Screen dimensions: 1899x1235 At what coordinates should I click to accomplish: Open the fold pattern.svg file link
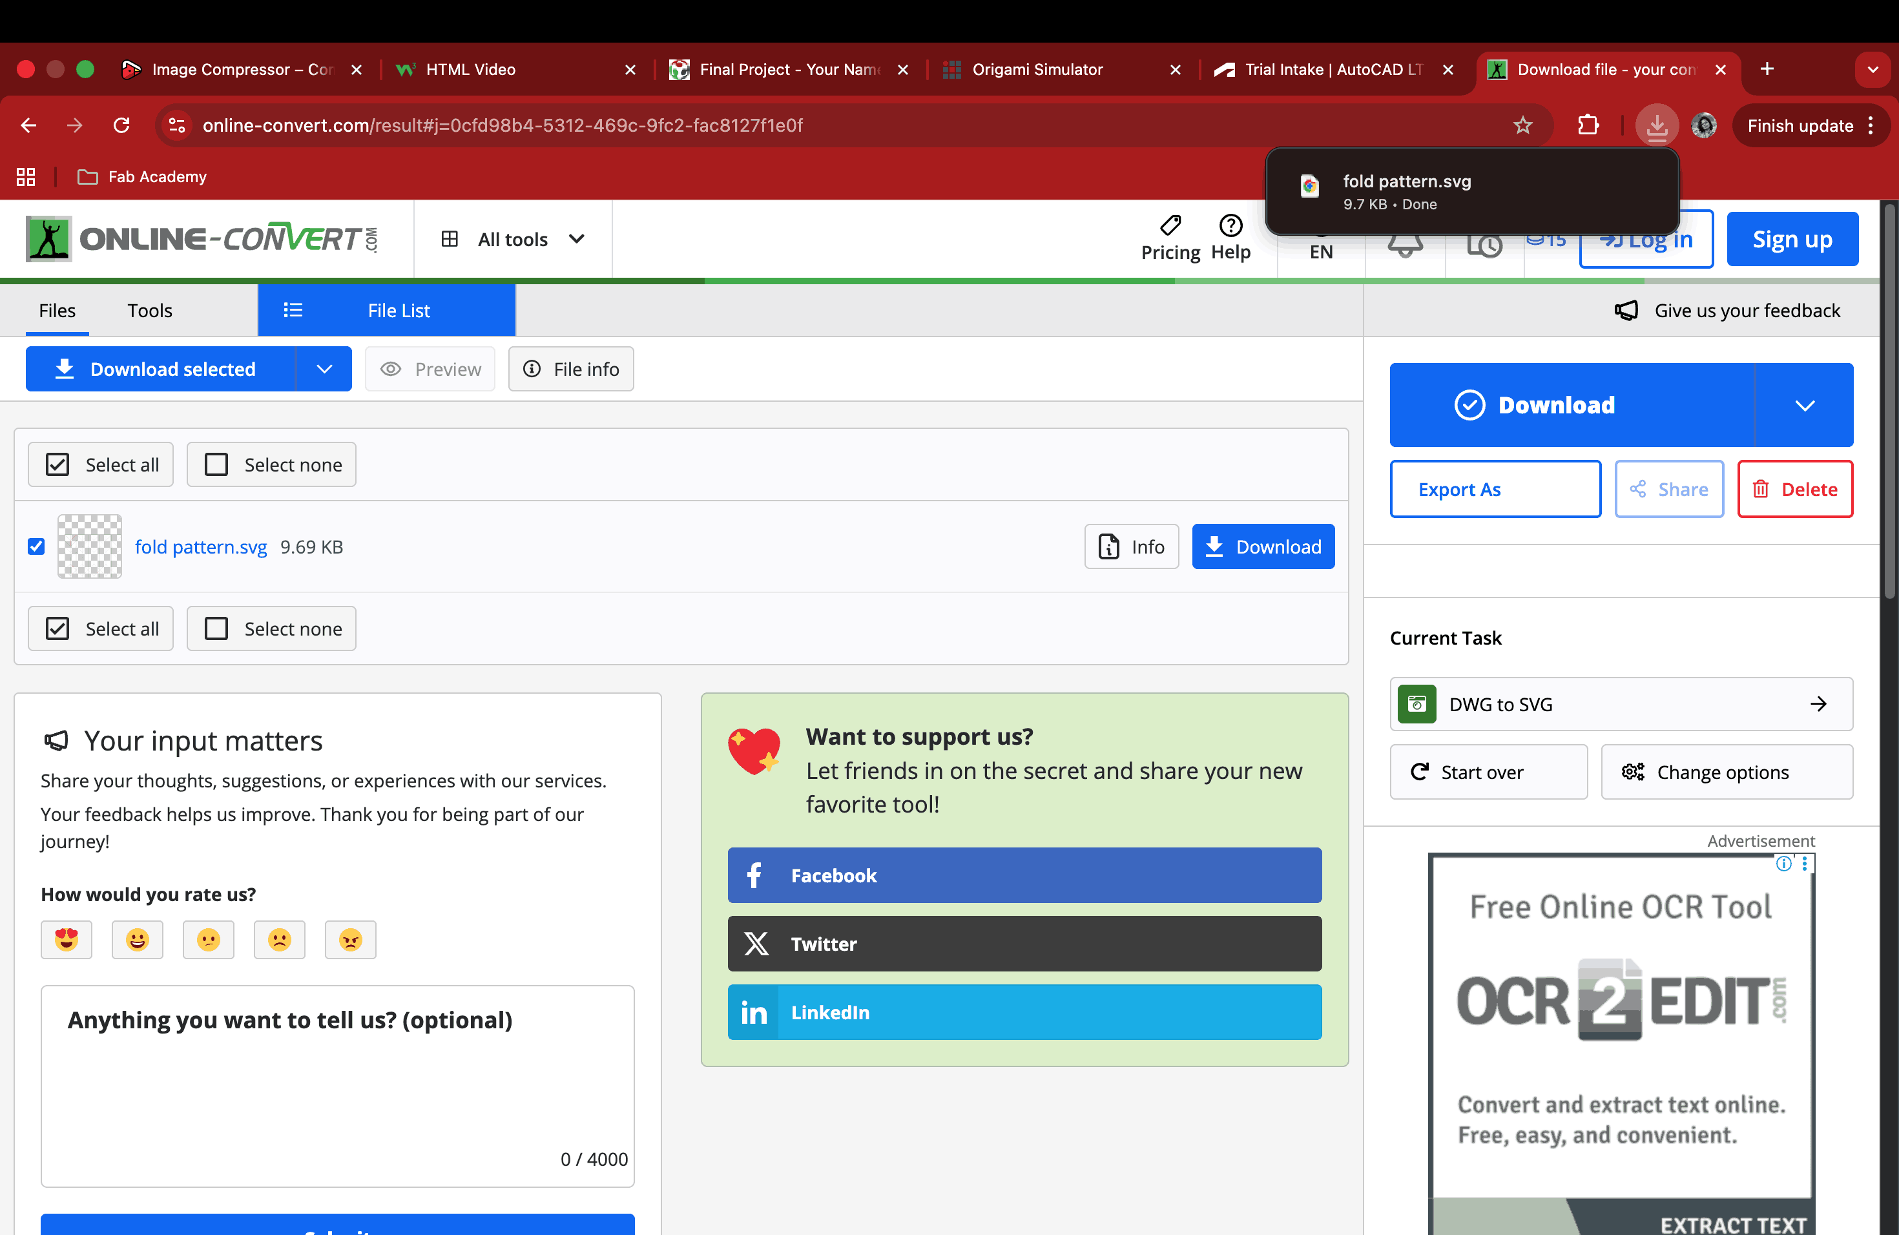point(200,546)
